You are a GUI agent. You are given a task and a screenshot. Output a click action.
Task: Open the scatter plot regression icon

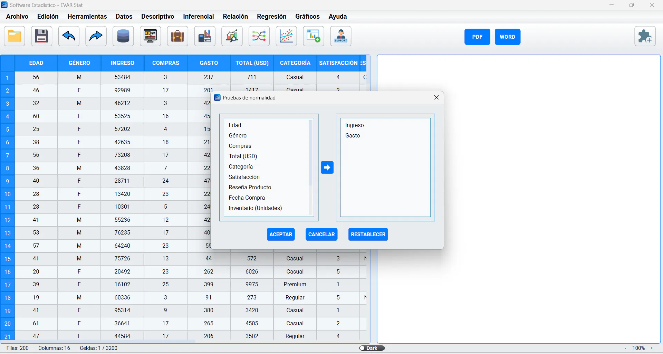coord(286,36)
